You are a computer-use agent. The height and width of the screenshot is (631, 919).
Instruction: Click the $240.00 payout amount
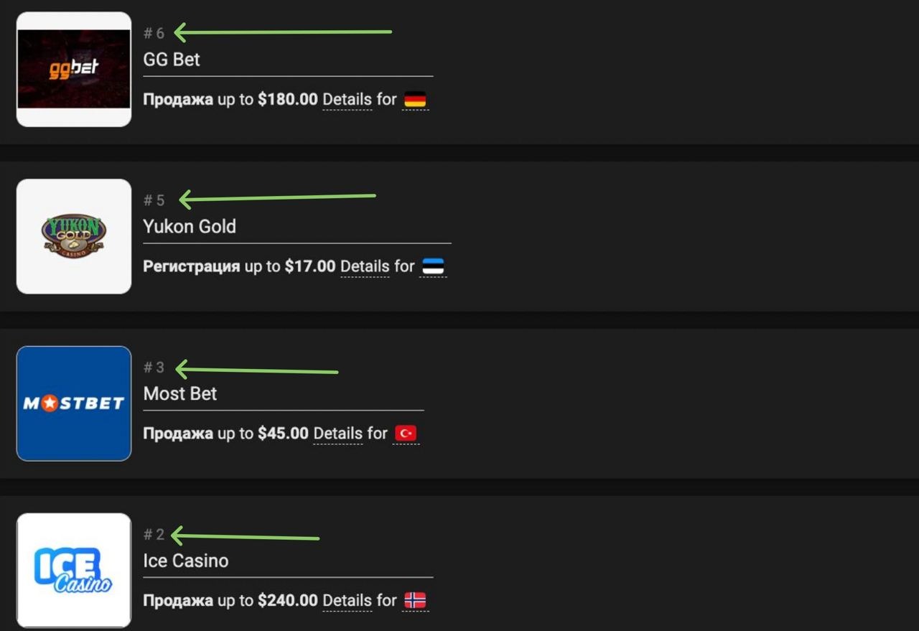coord(287,601)
